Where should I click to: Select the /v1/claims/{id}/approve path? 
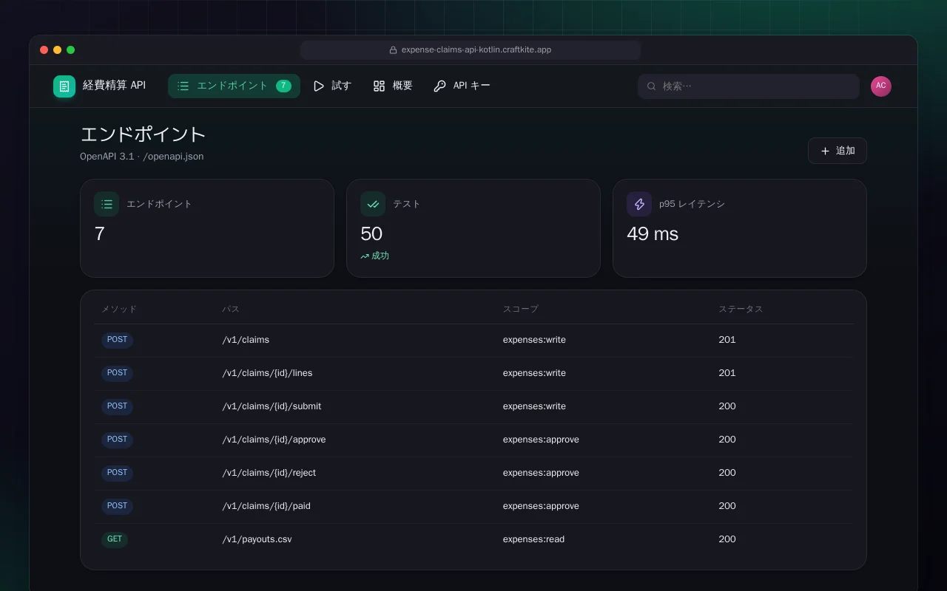coord(274,440)
